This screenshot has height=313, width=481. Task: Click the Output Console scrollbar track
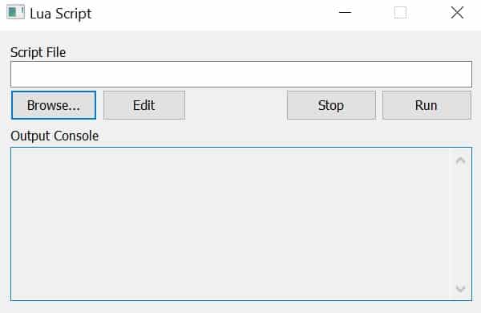click(x=460, y=225)
